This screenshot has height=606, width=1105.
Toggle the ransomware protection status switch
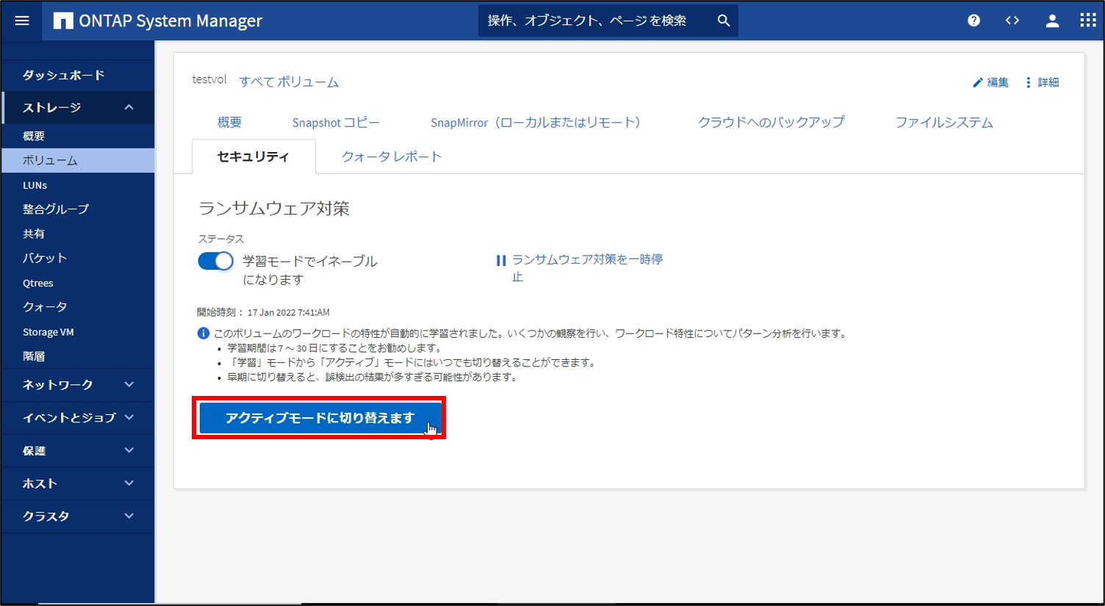(x=215, y=261)
